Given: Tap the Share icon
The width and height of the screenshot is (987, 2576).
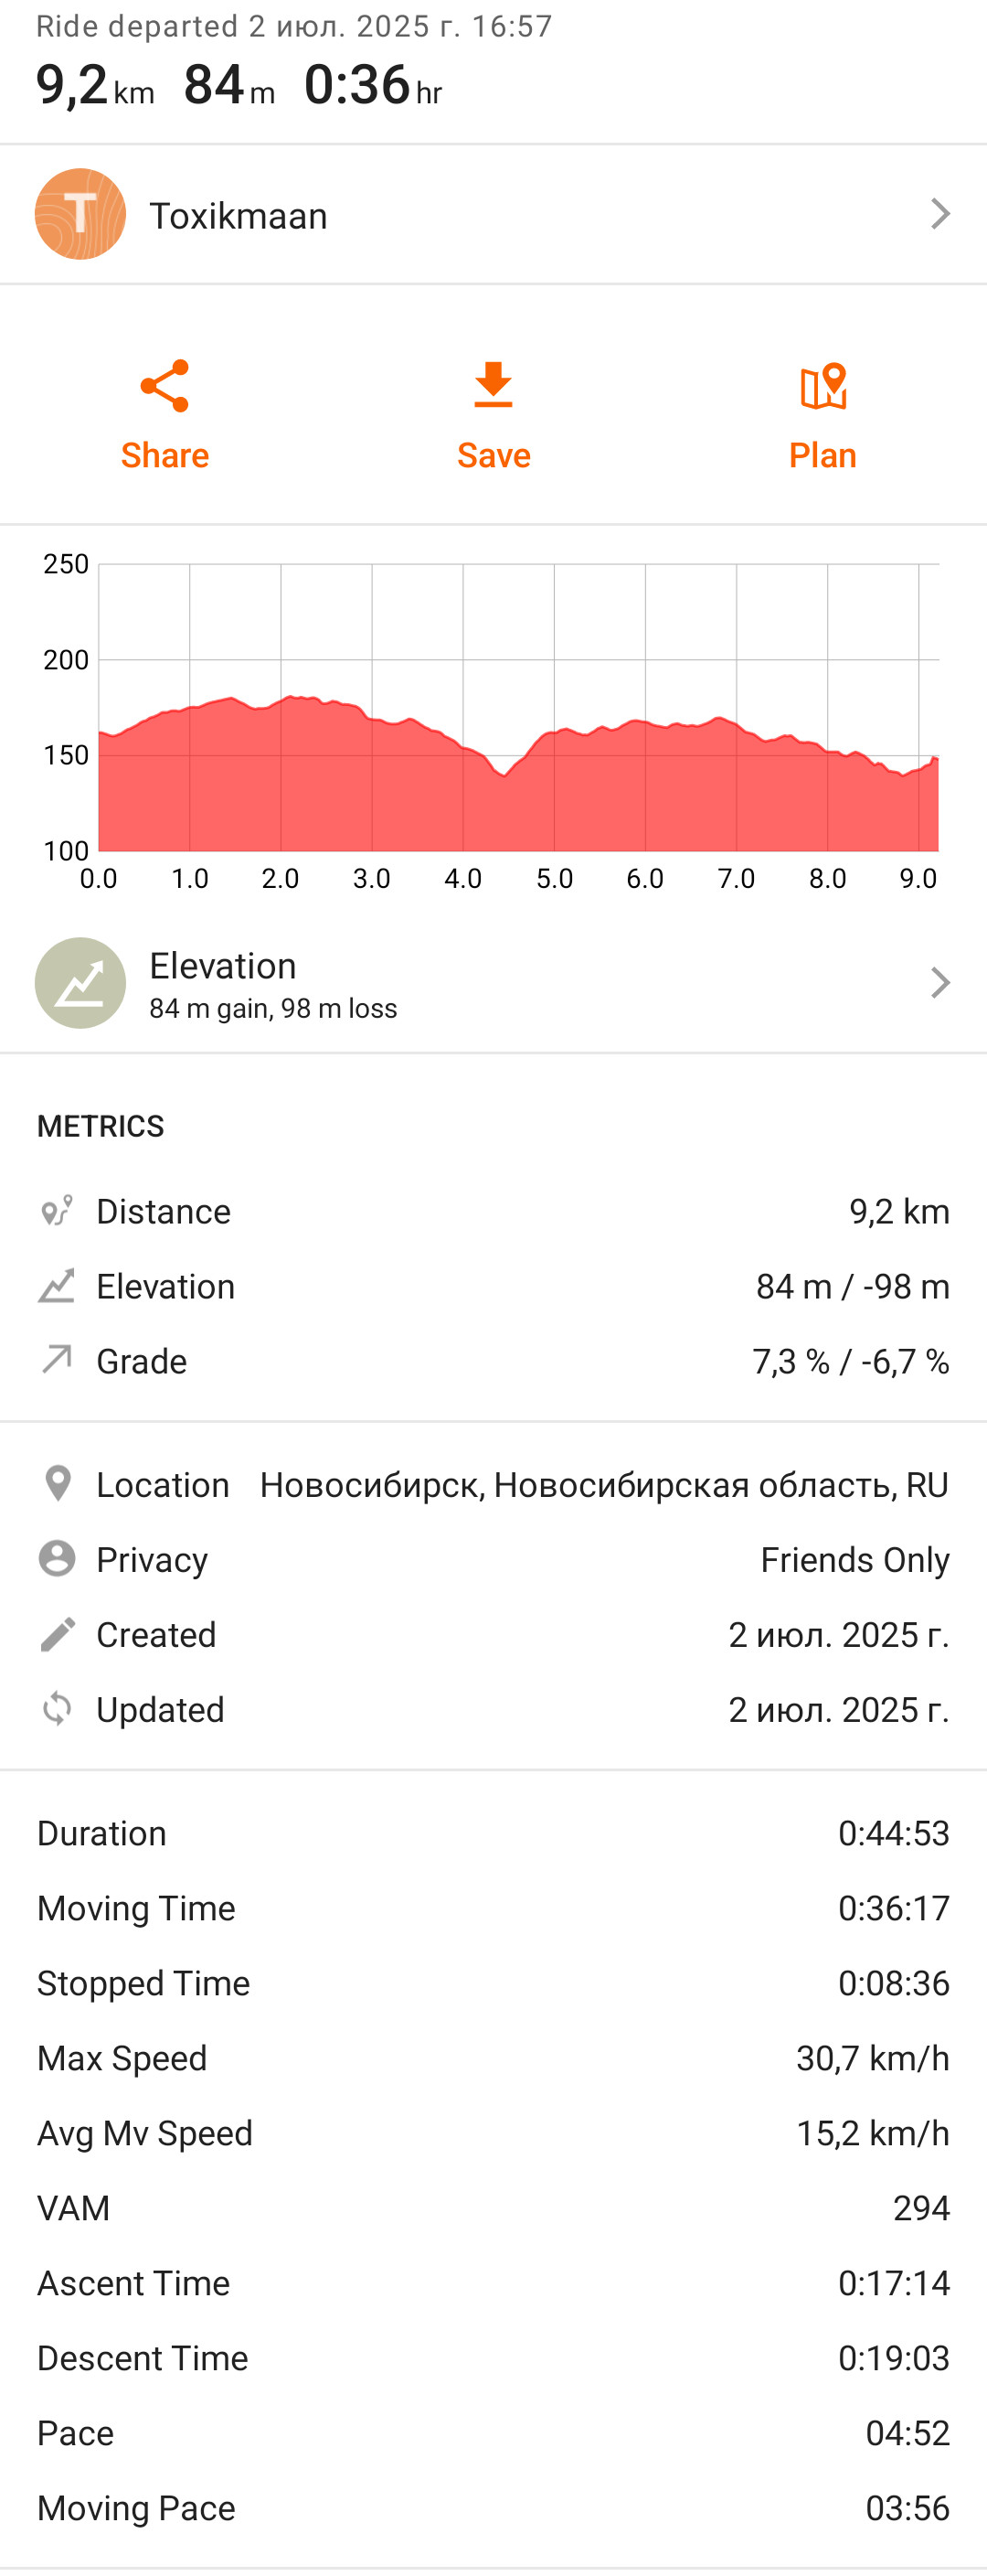Looking at the screenshot, I should pyautogui.click(x=164, y=386).
